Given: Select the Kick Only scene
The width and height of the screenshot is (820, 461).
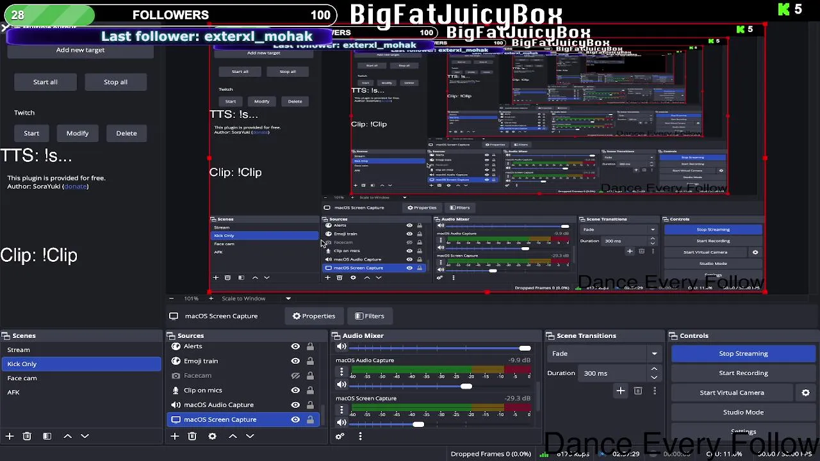Looking at the screenshot, I should [x=81, y=364].
